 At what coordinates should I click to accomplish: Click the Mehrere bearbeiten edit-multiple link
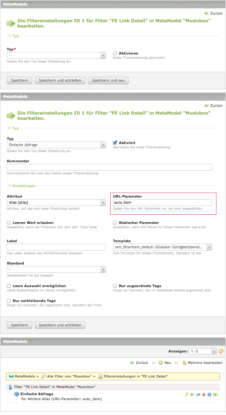point(202,363)
